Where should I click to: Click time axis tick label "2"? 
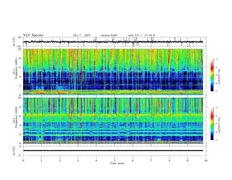click(x=60, y=161)
